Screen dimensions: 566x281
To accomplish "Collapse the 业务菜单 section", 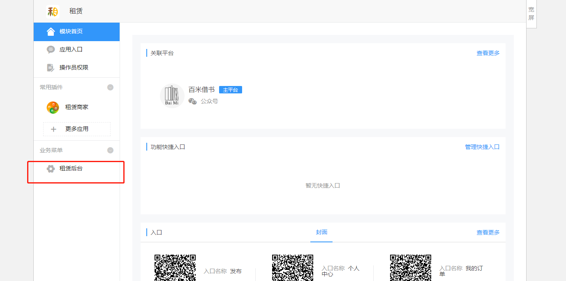I will point(110,150).
